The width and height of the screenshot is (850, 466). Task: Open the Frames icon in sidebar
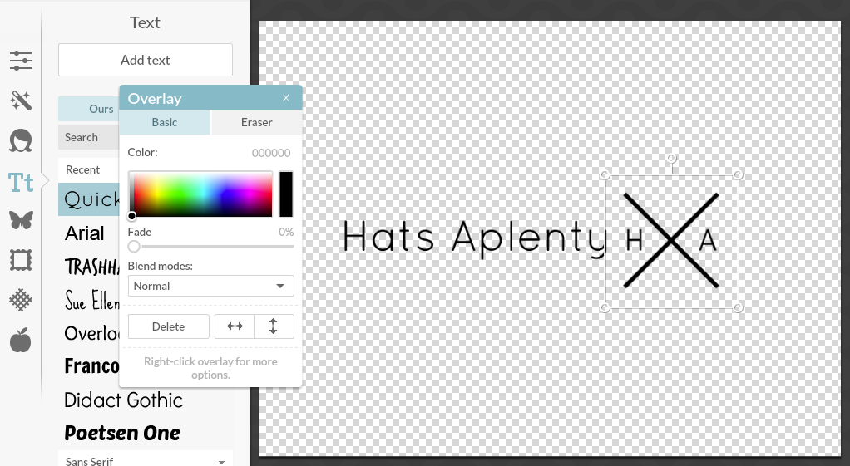point(21,260)
